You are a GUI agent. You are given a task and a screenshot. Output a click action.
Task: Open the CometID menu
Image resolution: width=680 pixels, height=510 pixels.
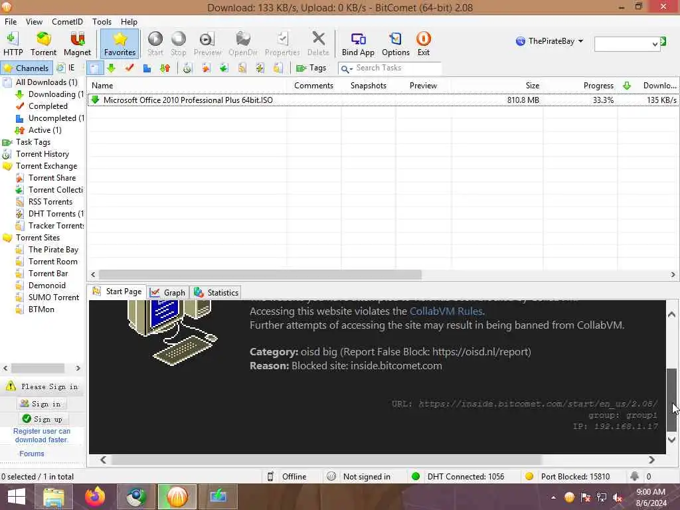click(67, 22)
